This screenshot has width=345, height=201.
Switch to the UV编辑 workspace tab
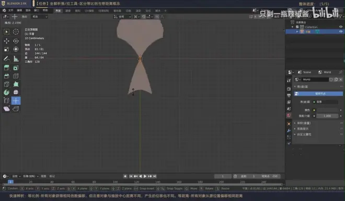tap(89, 10)
